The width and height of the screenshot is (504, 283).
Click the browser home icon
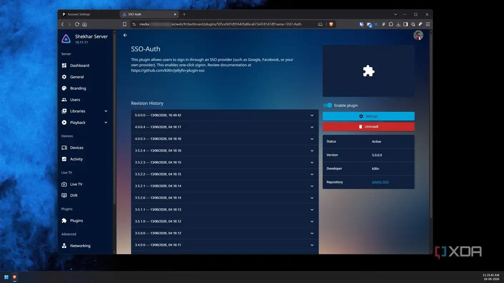[85, 24]
